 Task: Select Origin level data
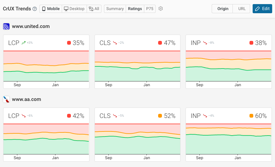(x=222, y=9)
